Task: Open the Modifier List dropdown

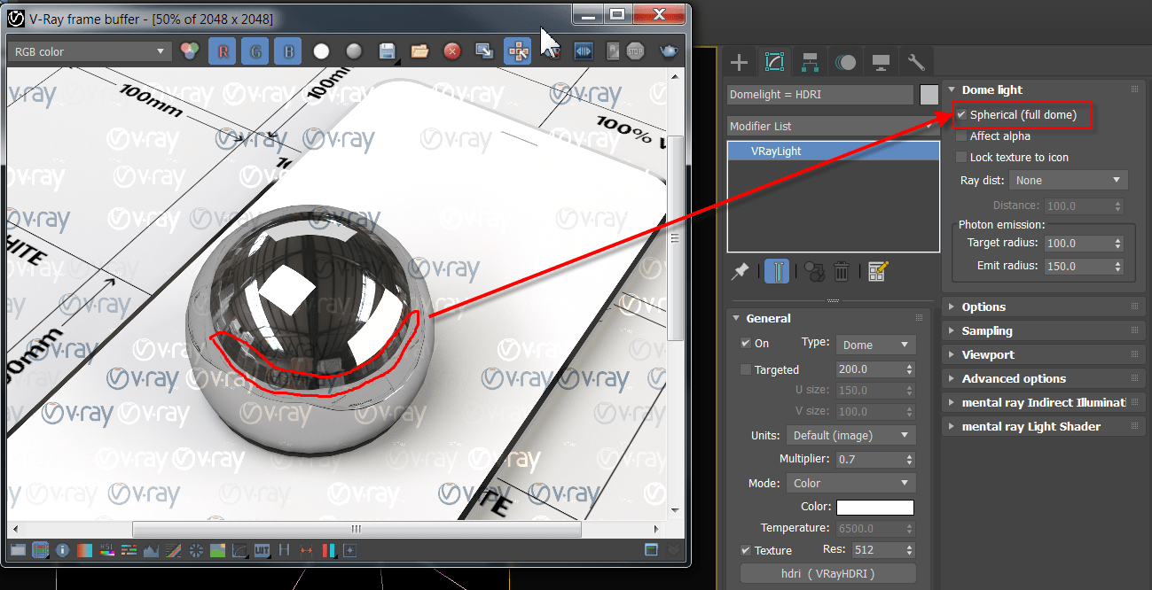Action: coord(833,126)
